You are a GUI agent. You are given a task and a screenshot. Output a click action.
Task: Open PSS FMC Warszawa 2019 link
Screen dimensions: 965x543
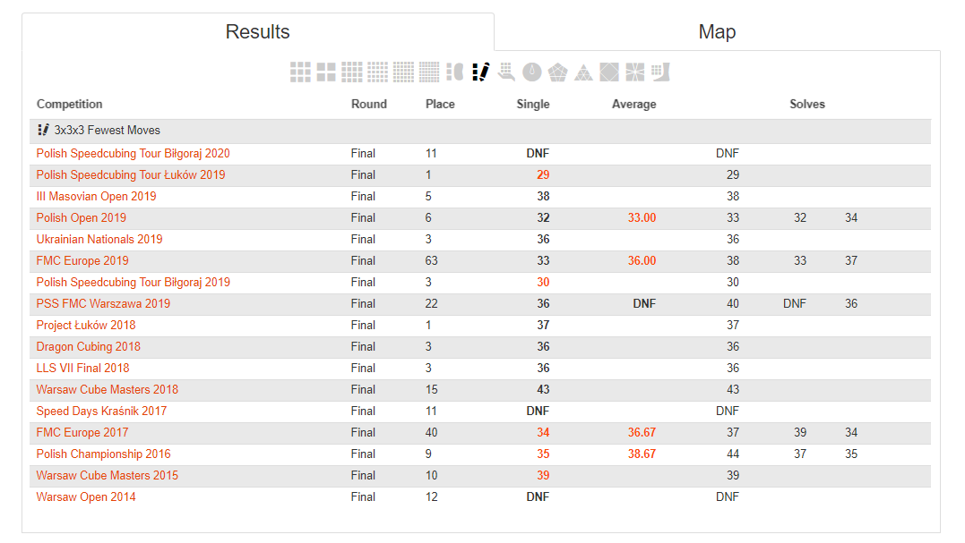point(103,304)
